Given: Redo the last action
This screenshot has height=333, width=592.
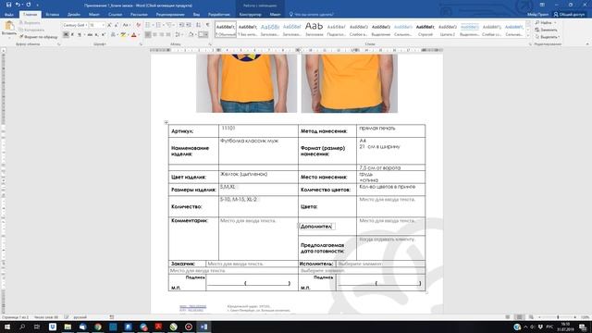Looking at the screenshot, I should pyautogui.click(x=29, y=5).
